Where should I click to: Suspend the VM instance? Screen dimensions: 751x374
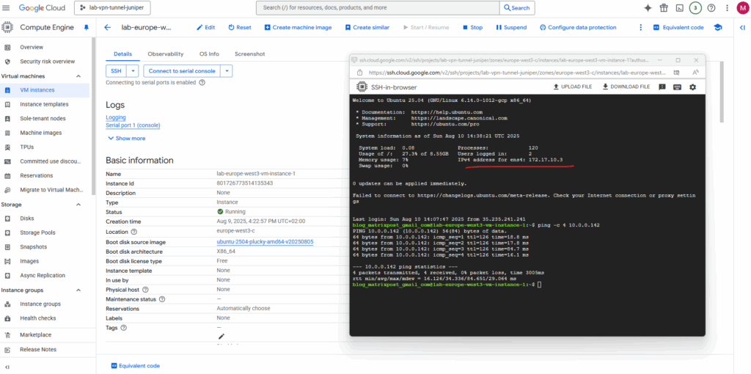[511, 27]
